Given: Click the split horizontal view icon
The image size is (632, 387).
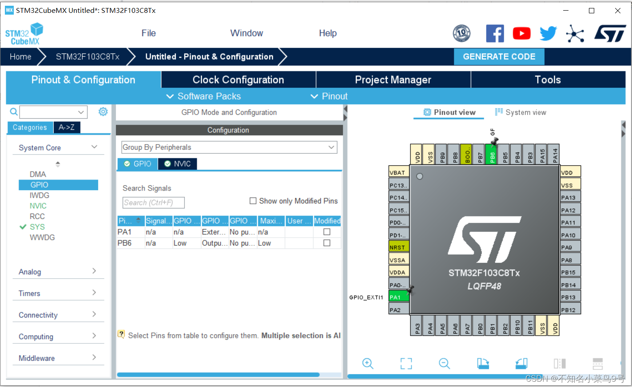Looking at the screenshot, I should pyautogui.click(x=598, y=364).
